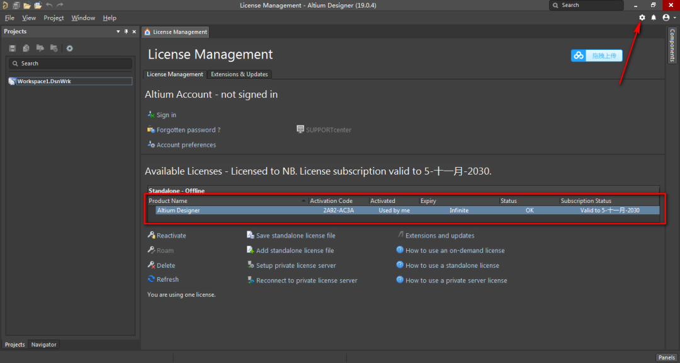Viewport: 680px width, 363px height.
Task: Click the Redo arrow in title bar
Action: click(x=60, y=5)
